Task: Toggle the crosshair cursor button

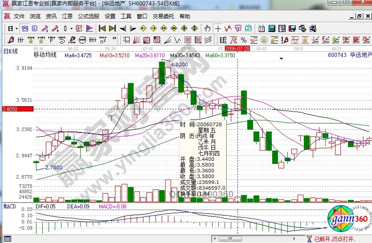Action: [x=218, y=28]
